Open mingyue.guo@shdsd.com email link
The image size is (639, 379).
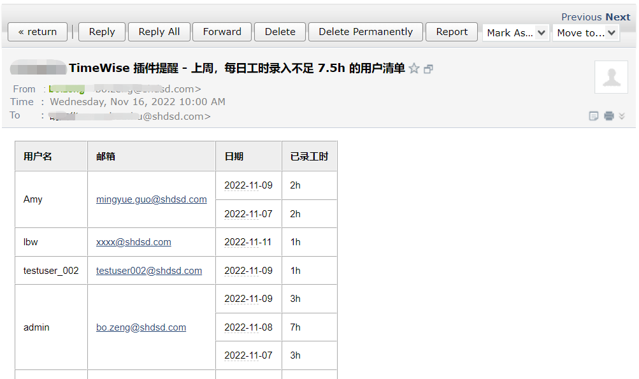152,199
